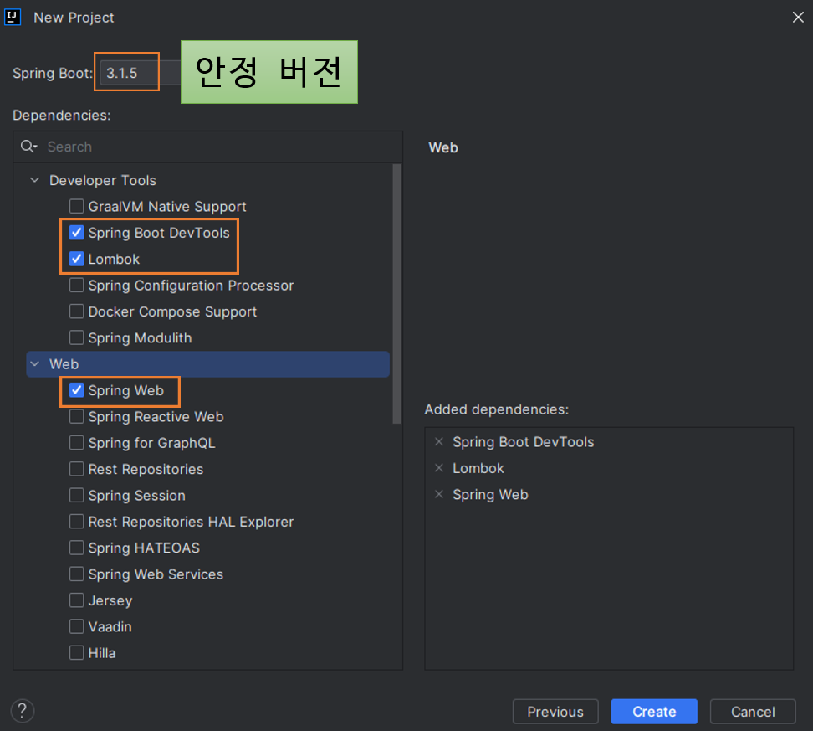Click the dependencies Search field
813x731 pixels.
pyautogui.click(x=208, y=147)
